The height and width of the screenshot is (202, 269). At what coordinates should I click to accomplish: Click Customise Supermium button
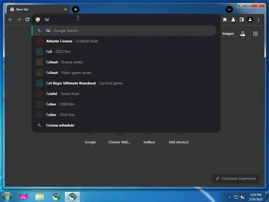pyautogui.click(x=236, y=179)
